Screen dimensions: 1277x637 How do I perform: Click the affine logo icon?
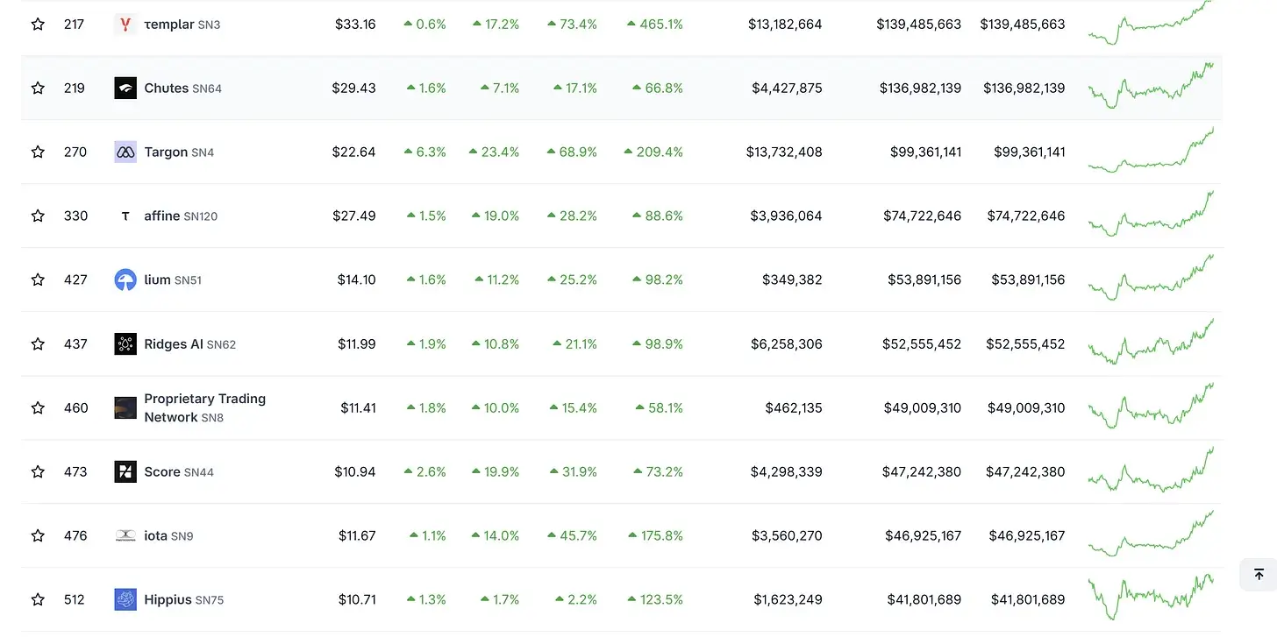[125, 216]
